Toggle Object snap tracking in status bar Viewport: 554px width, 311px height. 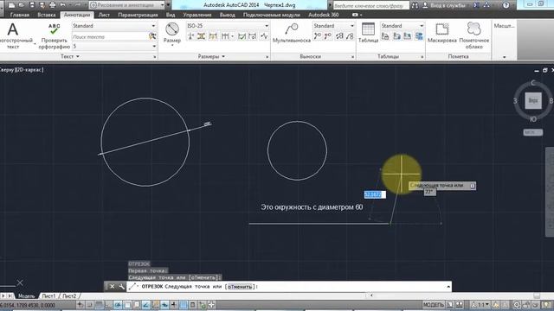[146, 305]
